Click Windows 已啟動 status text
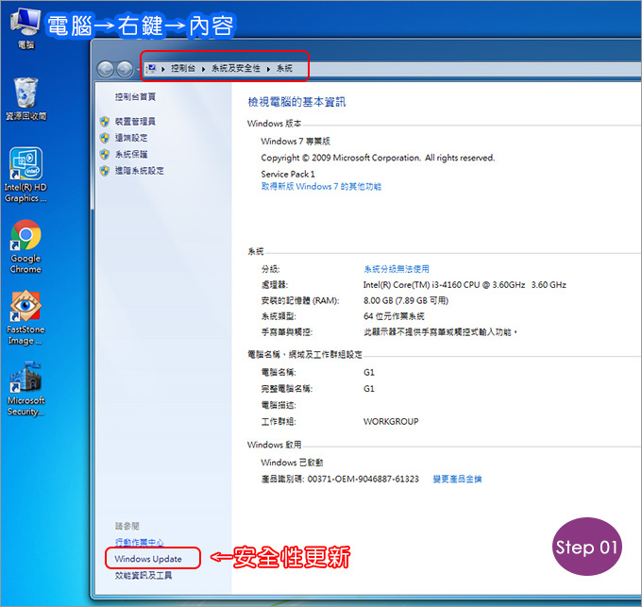 (292, 463)
